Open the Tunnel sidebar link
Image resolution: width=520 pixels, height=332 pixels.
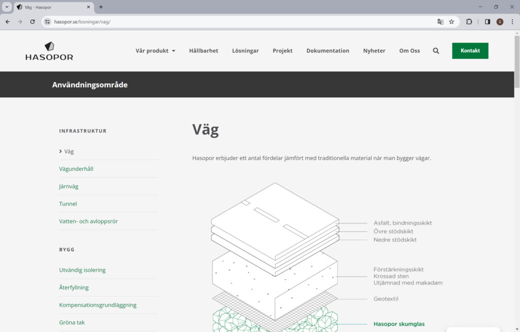[x=68, y=204]
